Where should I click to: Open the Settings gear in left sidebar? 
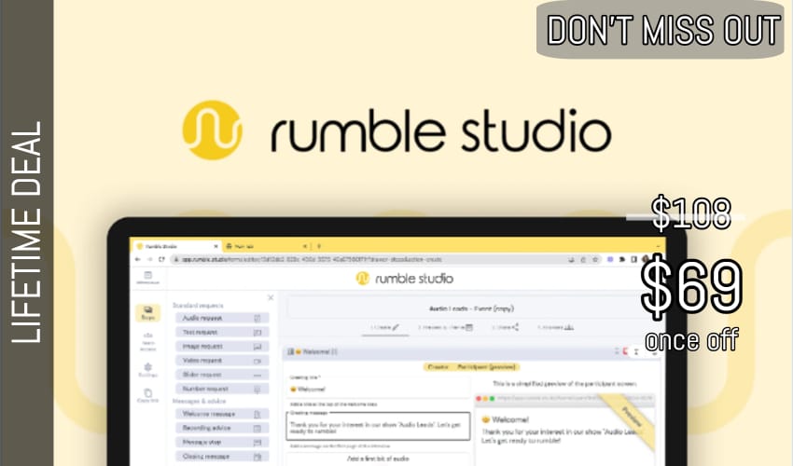tap(147, 370)
